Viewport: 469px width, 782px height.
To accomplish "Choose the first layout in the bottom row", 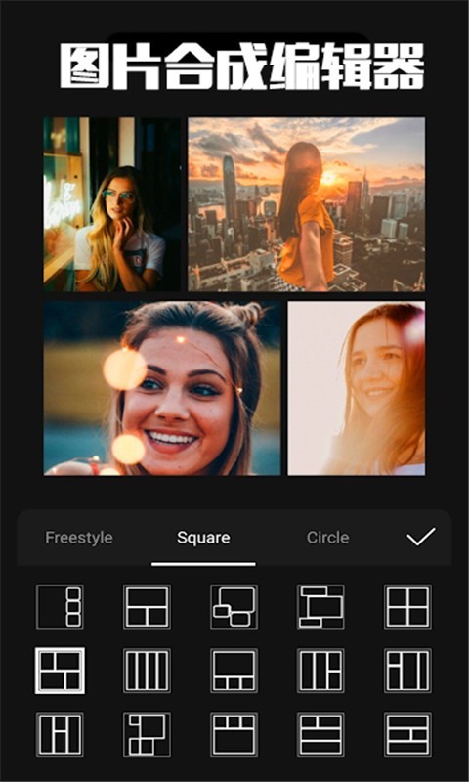I will [60, 734].
